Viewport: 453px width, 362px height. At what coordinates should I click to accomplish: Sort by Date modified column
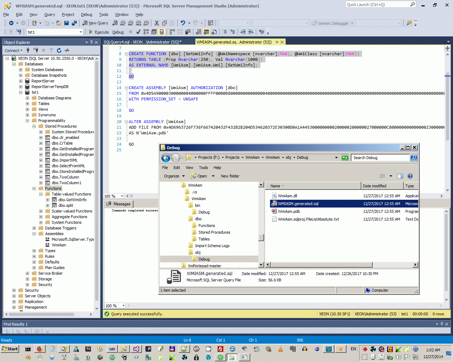(382, 186)
